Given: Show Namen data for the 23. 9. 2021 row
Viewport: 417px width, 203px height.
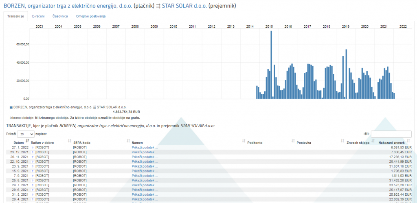Looking at the screenshot, I should (x=145, y=166).
